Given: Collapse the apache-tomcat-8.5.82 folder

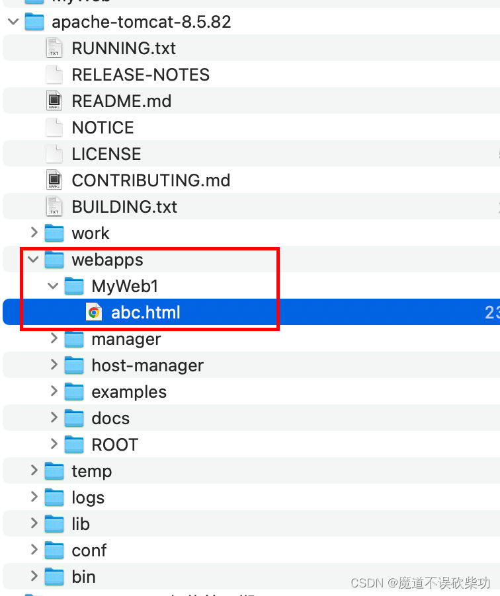Looking at the screenshot, I should (x=13, y=21).
